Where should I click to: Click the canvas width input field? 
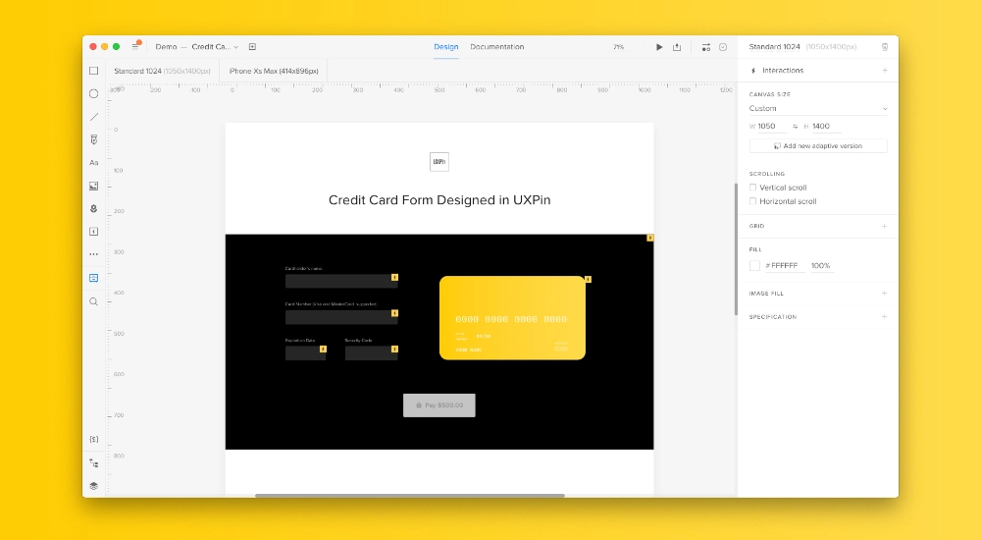point(771,126)
